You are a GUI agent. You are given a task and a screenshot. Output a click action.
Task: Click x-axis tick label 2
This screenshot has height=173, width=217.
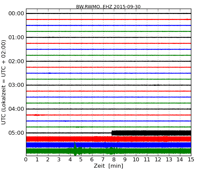pos(48,160)
